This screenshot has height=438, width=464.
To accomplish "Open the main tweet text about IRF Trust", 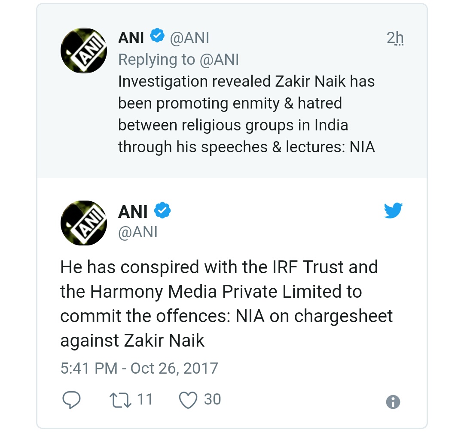I will (226, 304).
